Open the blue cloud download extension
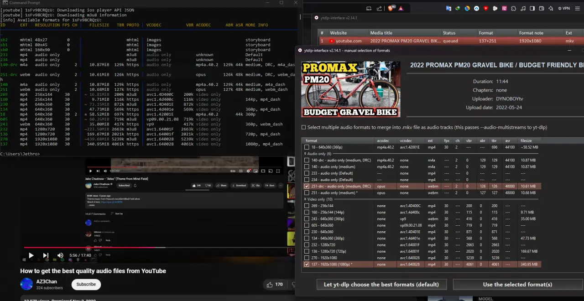The width and height of the screenshot is (584, 301). pyautogui.click(x=477, y=8)
